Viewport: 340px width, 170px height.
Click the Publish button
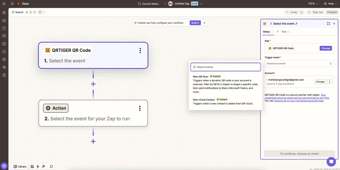332,12
